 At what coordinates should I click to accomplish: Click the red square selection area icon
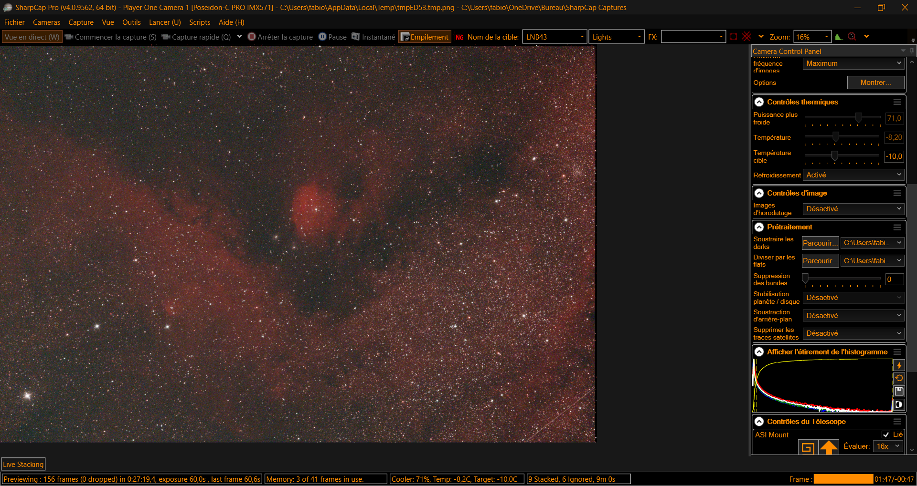point(734,37)
